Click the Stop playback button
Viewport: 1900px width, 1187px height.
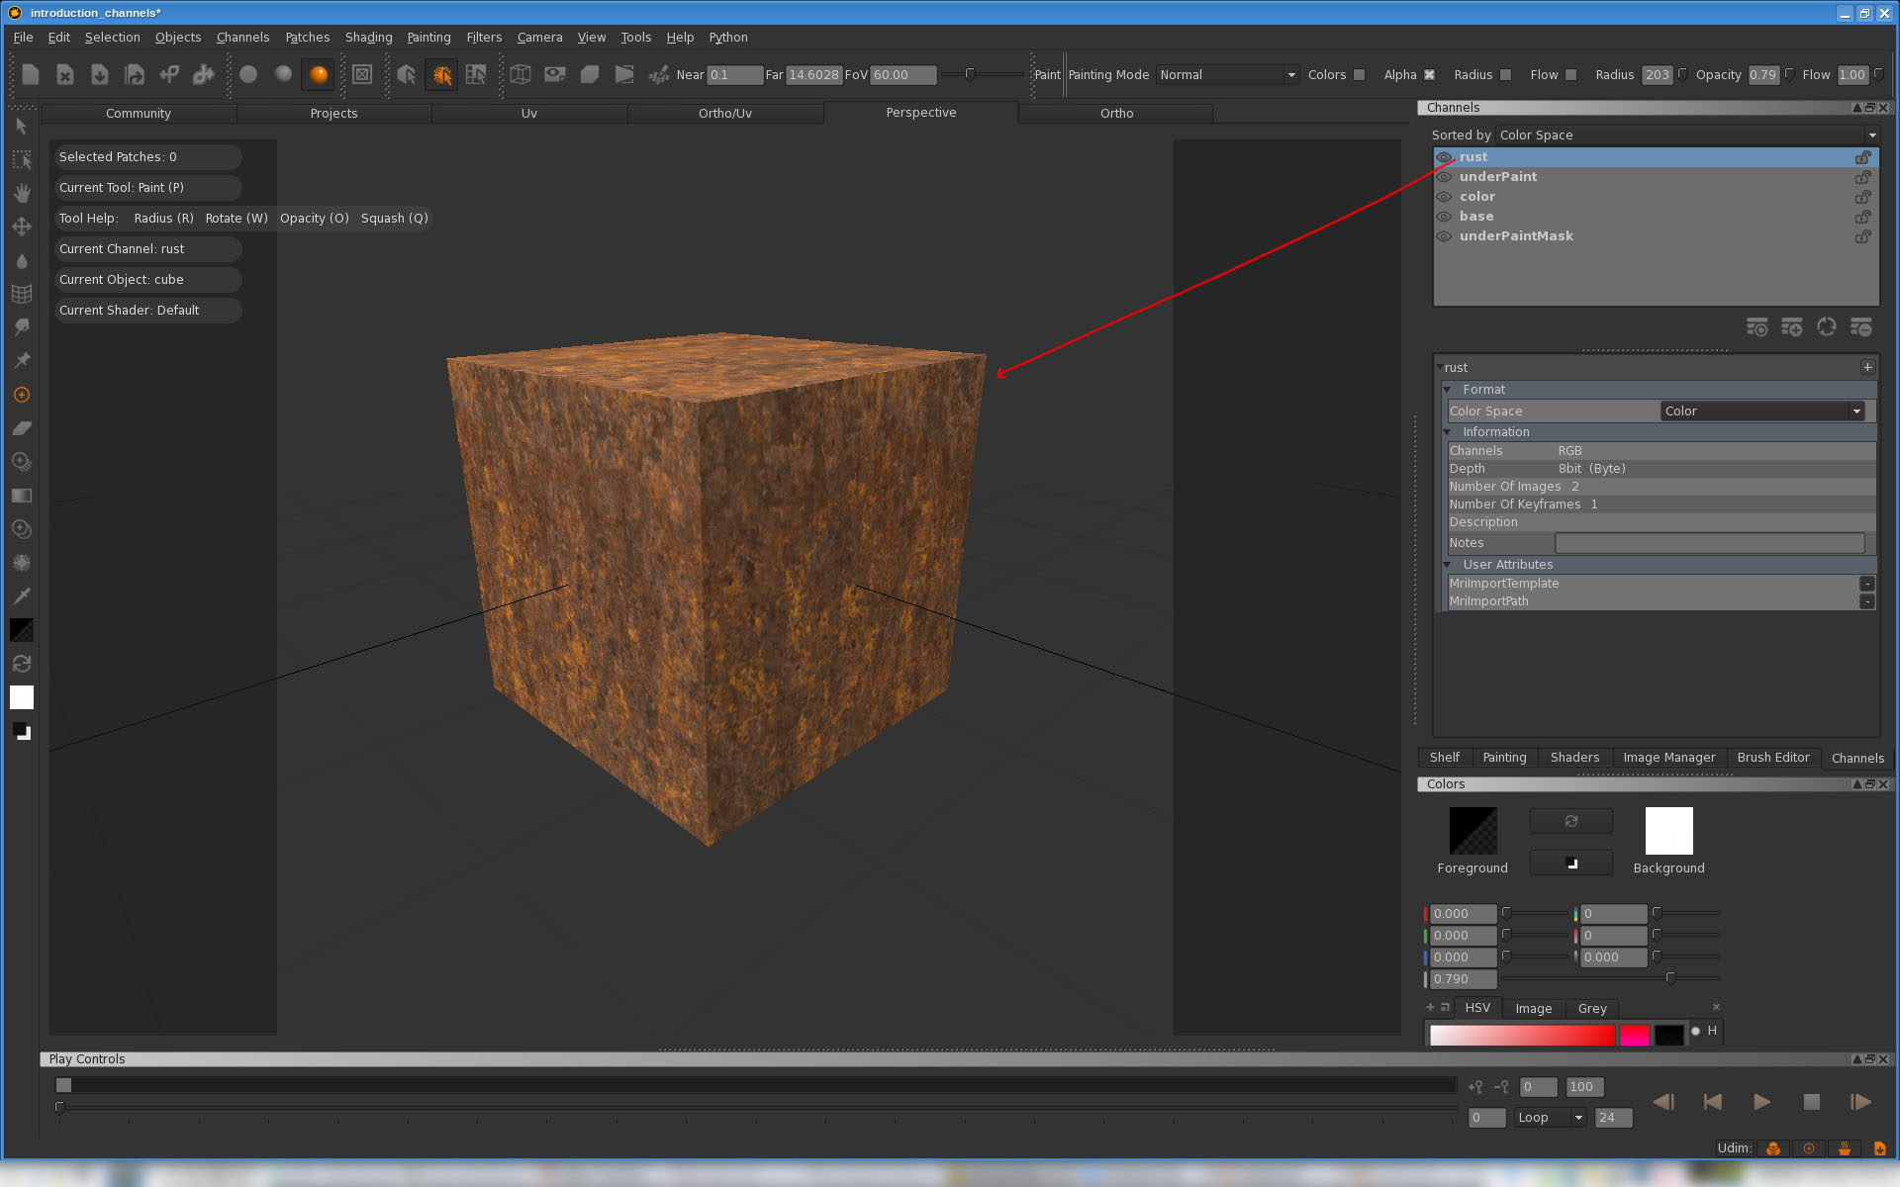tap(1811, 1102)
